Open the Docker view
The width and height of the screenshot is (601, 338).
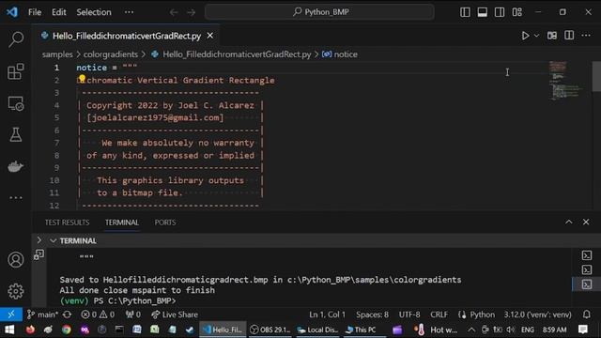pyautogui.click(x=16, y=166)
